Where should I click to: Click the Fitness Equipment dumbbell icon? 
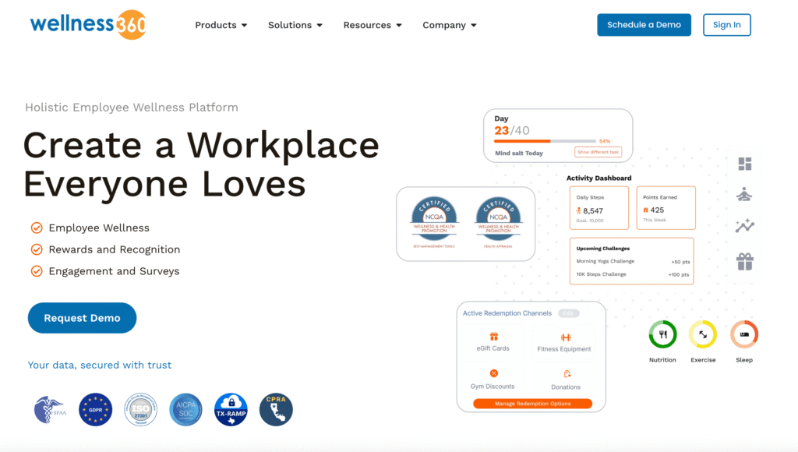click(566, 337)
